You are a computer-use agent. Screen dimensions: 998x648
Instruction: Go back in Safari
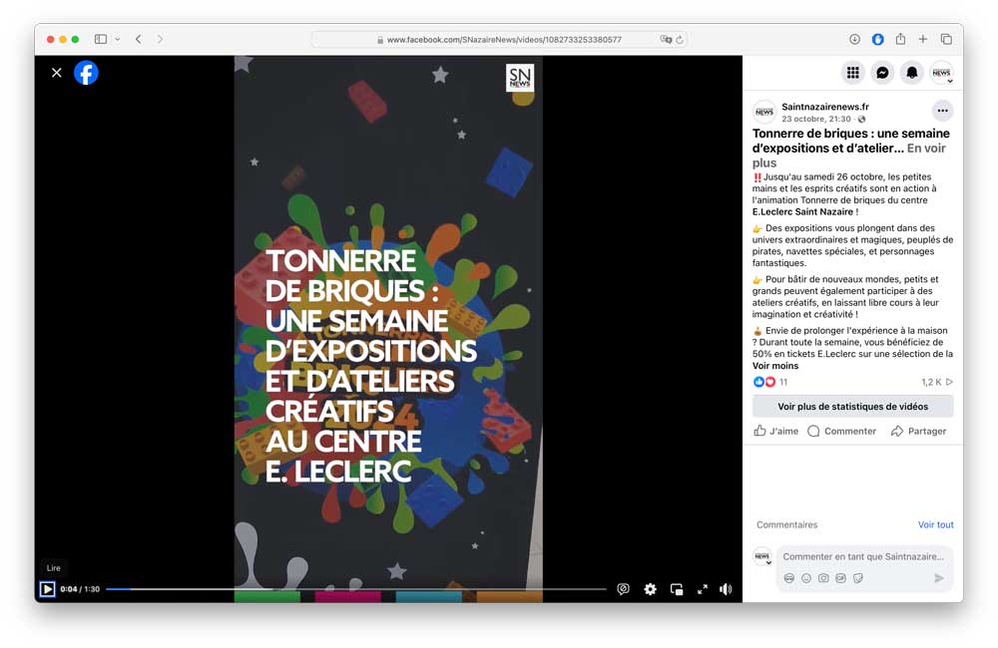[138, 39]
